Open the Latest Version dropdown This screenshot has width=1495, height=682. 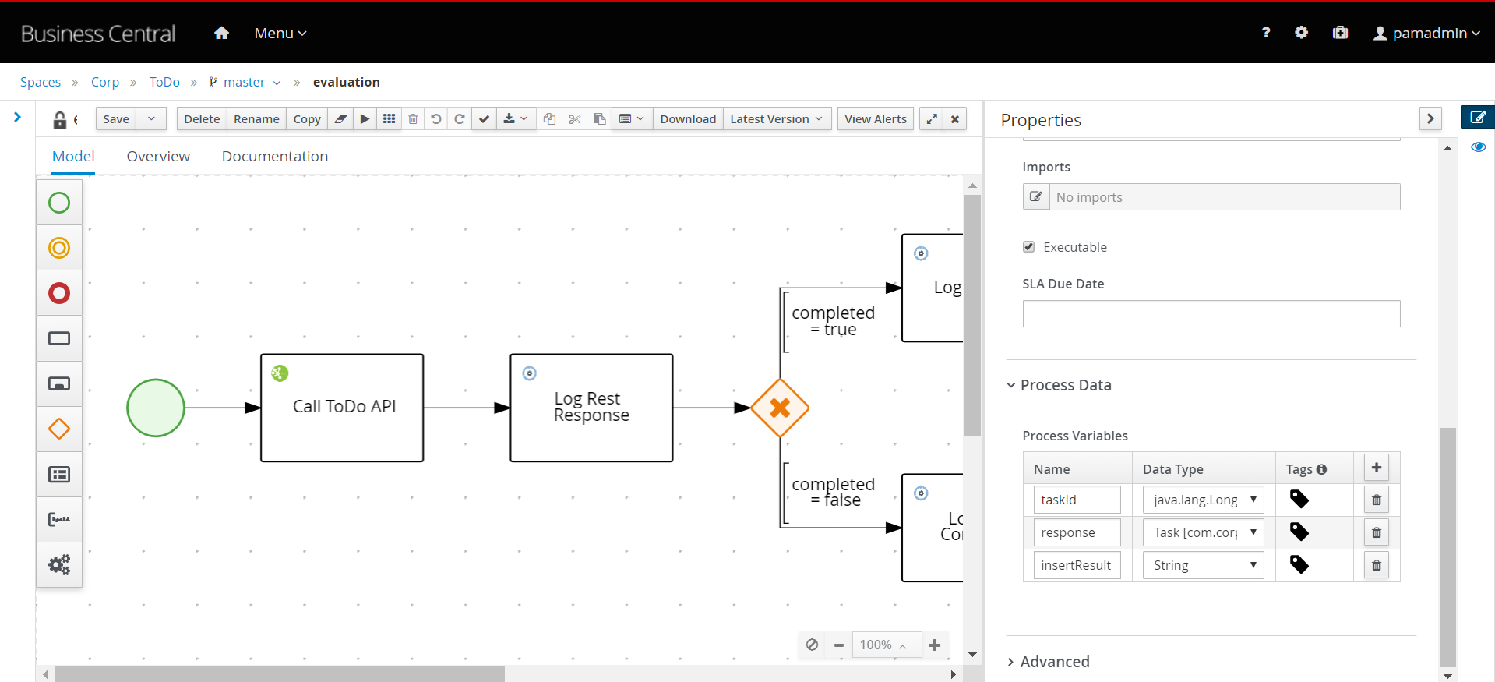coord(777,119)
